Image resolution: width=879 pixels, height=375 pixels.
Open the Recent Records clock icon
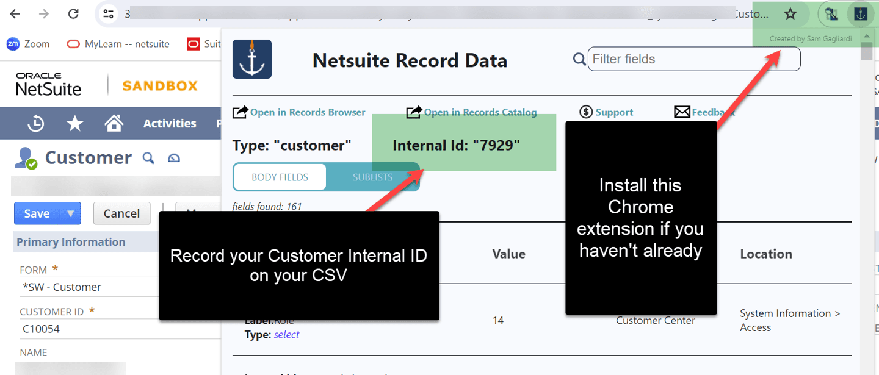[36, 123]
